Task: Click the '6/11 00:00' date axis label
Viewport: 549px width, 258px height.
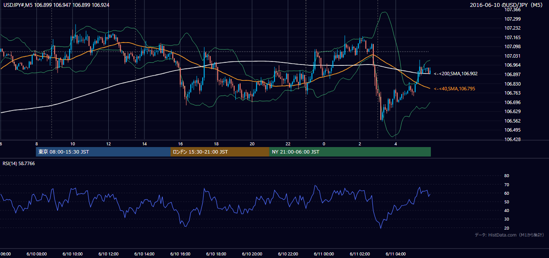Action: click(324, 254)
